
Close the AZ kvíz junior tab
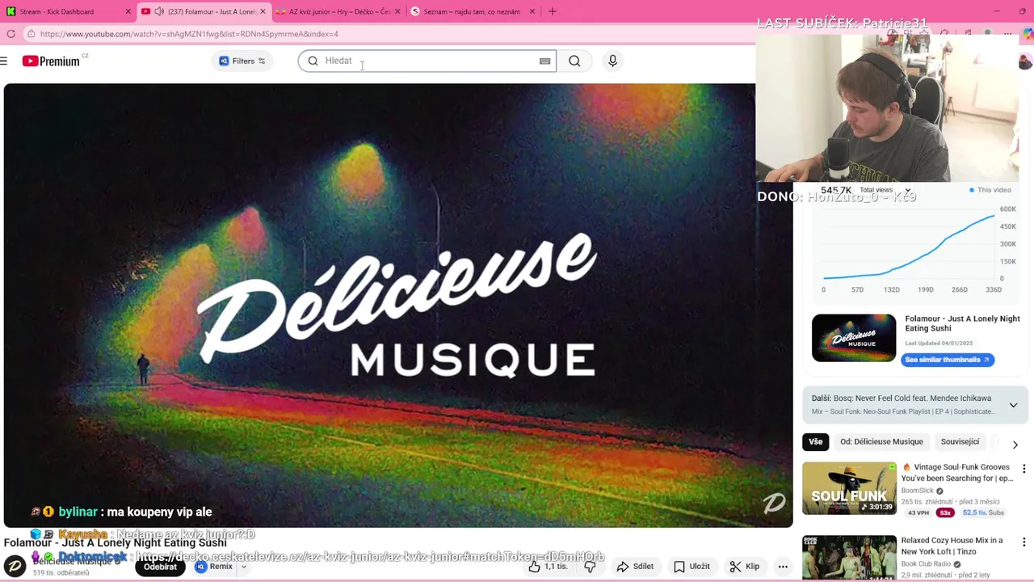397,11
